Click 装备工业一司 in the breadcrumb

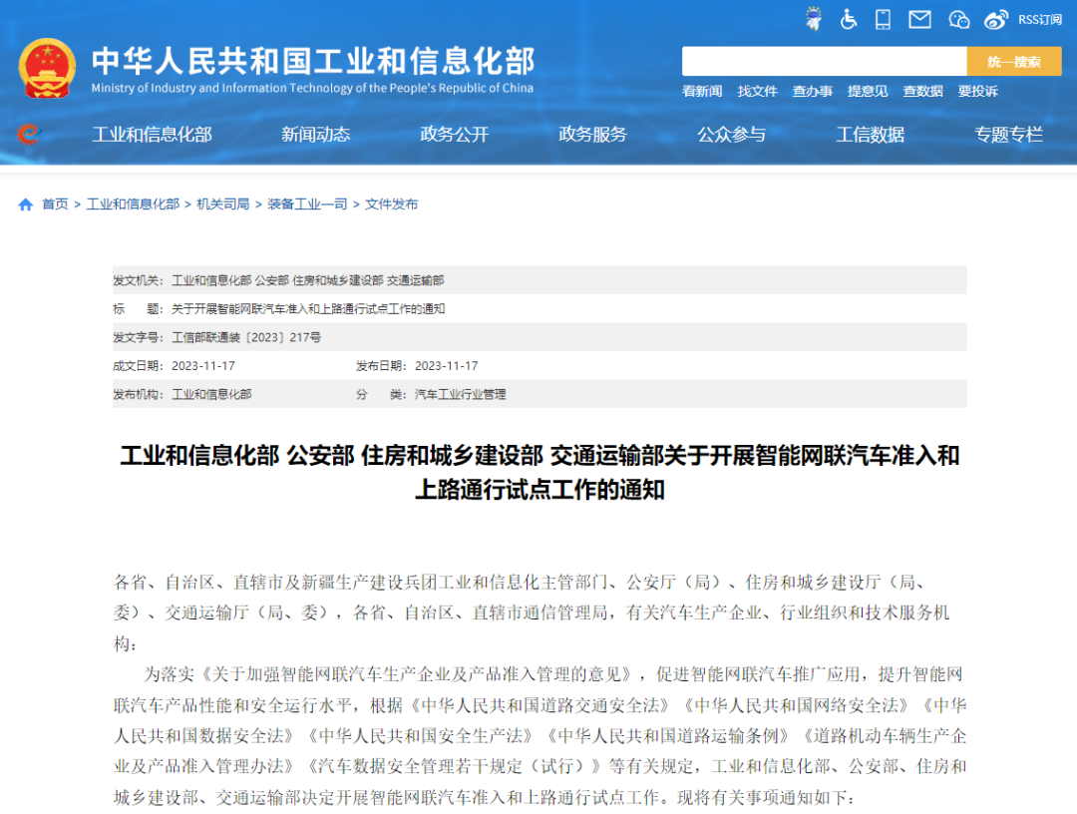[307, 204]
